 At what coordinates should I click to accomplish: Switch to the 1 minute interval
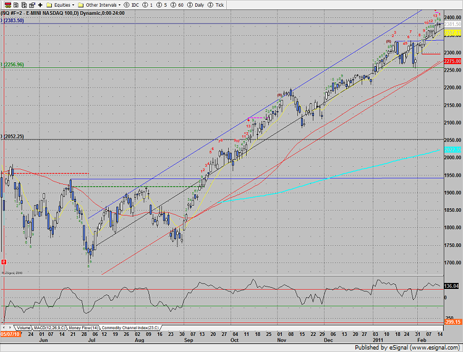[148, 5]
